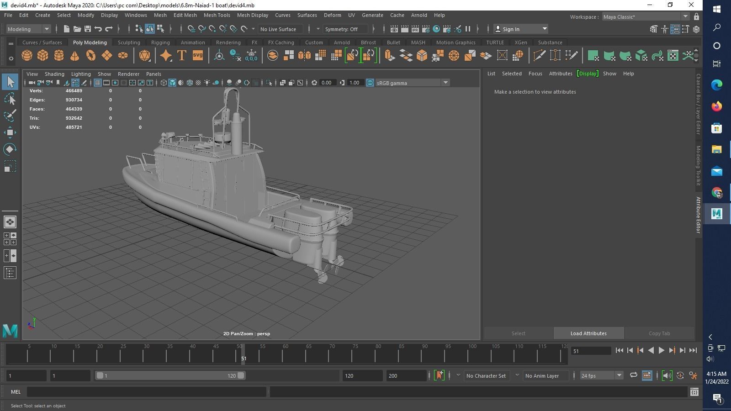Image resolution: width=731 pixels, height=411 pixels.
Task: Toggle smooth shade all in viewport
Action: pyautogui.click(x=172, y=83)
